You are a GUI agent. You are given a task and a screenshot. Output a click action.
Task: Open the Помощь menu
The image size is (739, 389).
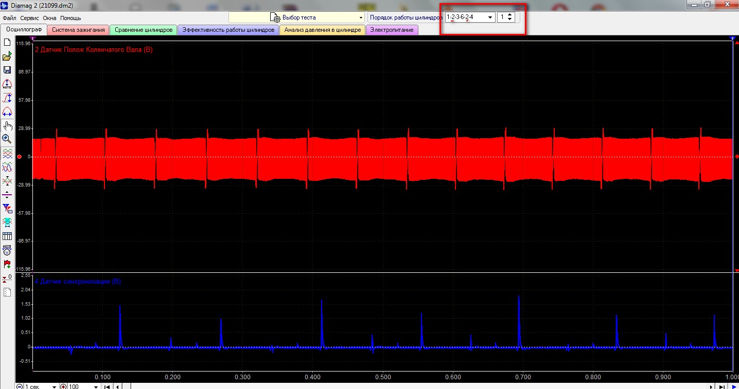(x=71, y=18)
